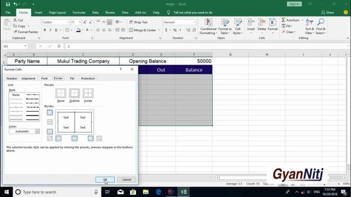Click the Insert cells icon
Image resolution: width=351 pixels, height=197 pixels.
pos(251,22)
